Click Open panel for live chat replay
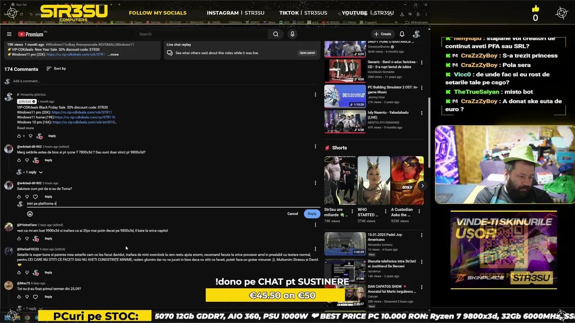The height and width of the screenshot is (323, 575). click(x=307, y=53)
